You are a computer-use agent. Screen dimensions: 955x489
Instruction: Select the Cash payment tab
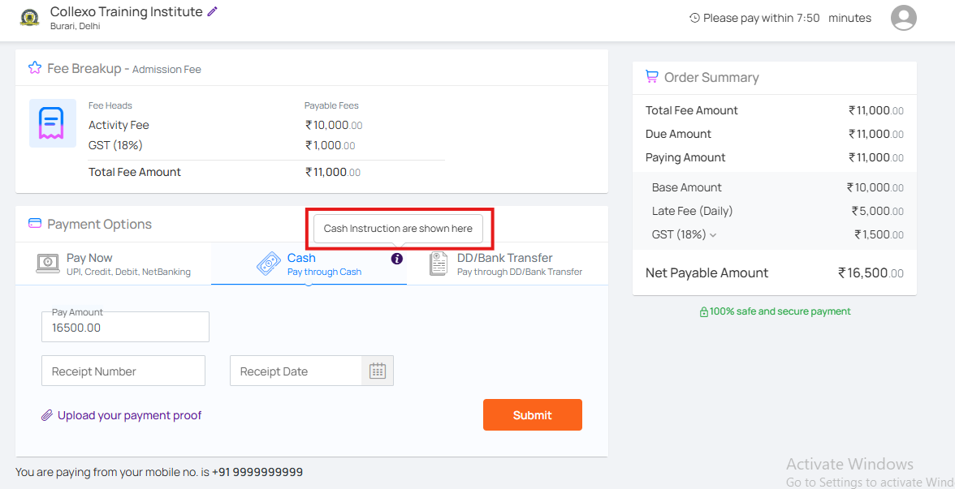point(309,264)
